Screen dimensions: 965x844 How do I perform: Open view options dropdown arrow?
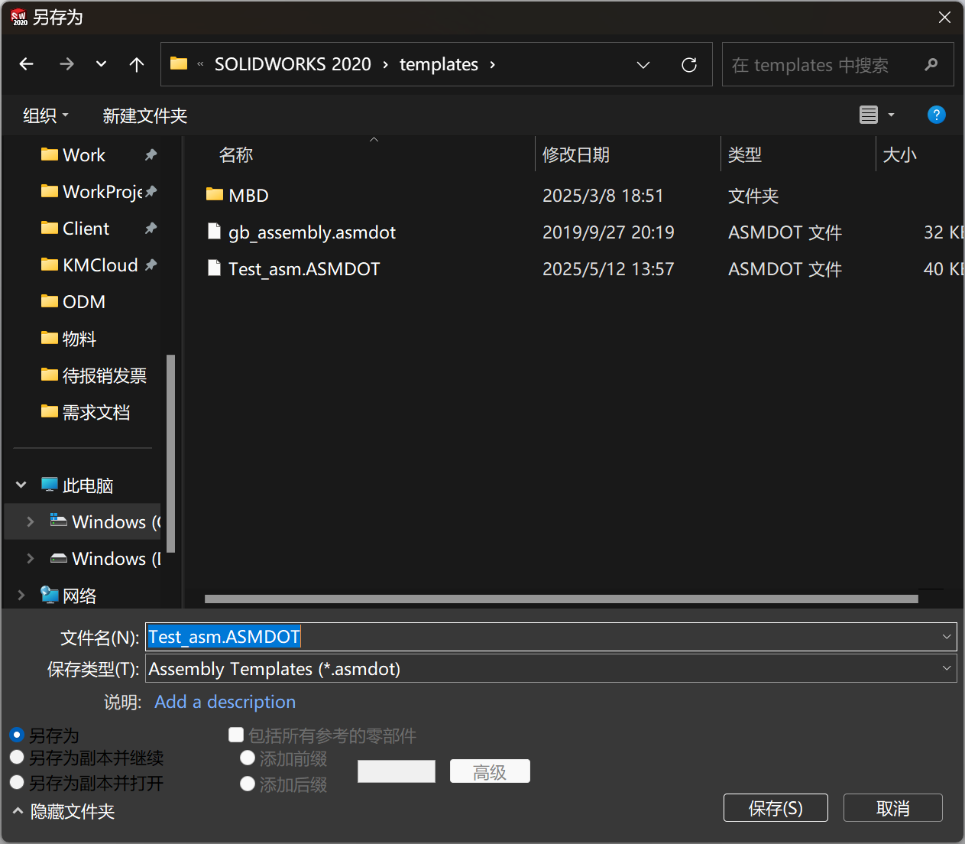[891, 115]
